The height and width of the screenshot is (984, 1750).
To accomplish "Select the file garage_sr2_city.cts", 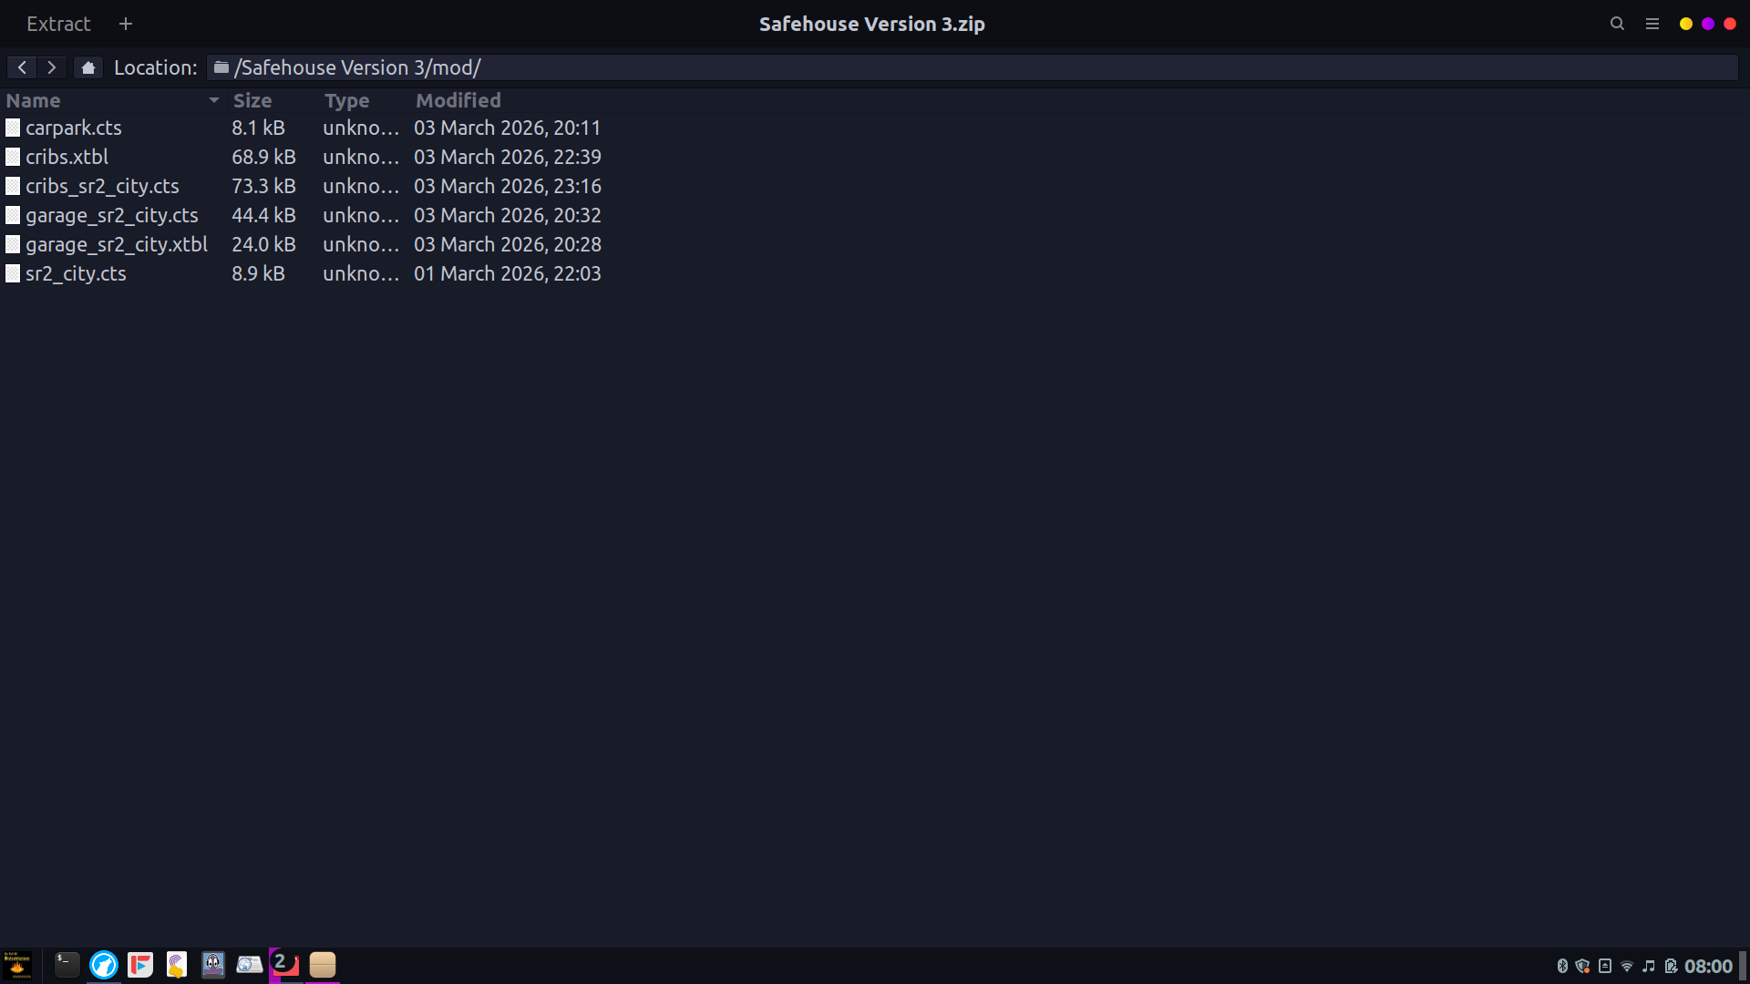I will click(x=111, y=215).
